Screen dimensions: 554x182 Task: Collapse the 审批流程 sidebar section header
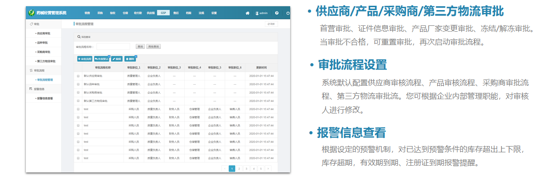(44, 70)
